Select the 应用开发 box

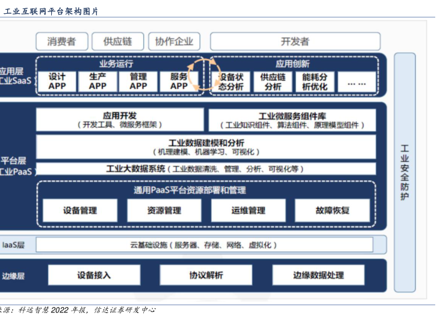119,120
